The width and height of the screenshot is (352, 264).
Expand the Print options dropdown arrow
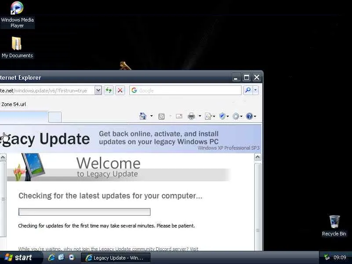tap(200, 116)
